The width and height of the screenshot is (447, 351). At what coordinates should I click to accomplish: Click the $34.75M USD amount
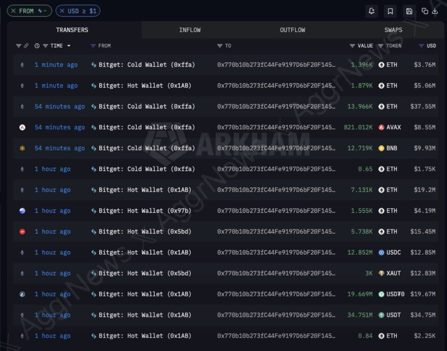coord(423,315)
